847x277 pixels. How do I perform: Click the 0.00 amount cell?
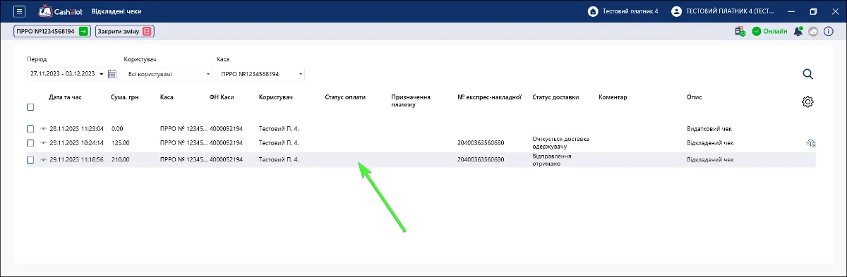pyautogui.click(x=117, y=129)
